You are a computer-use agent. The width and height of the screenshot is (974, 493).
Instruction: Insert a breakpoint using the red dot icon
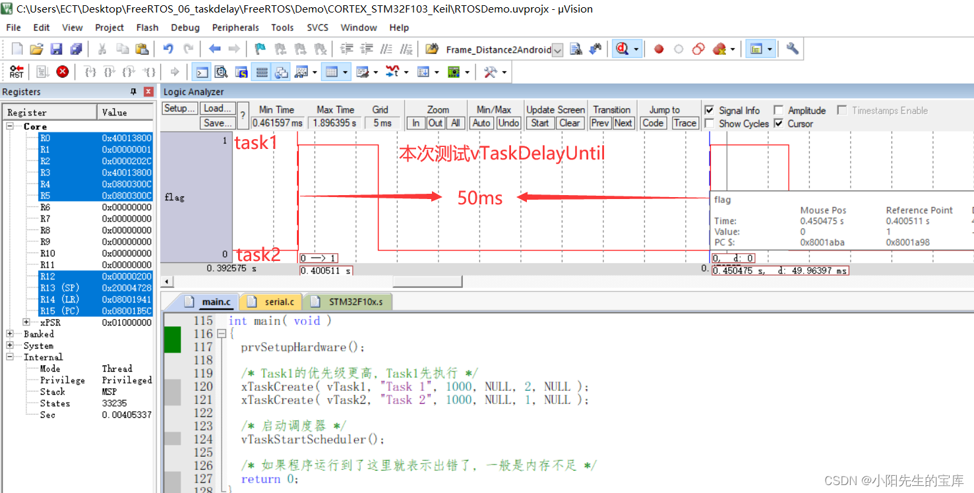pyautogui.click(x=658, y=49)
